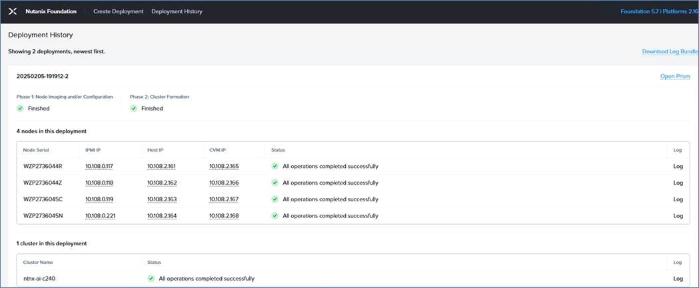The width and height of the screenshot is (699, 288).
Task: Click Foundation 5.7 Platforms version link
Action: click(659, 11)
